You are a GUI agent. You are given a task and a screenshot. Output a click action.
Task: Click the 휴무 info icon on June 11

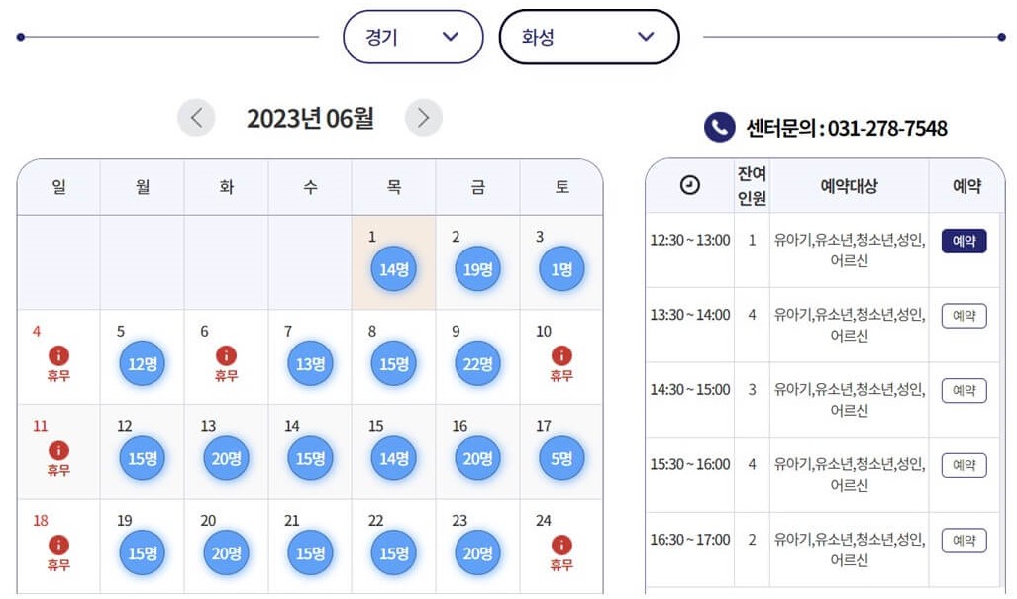[x=57, y=449]
